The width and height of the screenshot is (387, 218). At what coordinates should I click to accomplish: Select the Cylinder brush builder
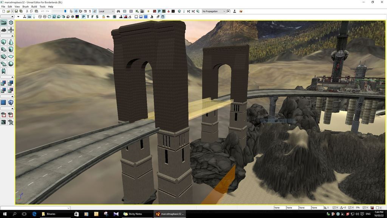pyautogui.click(x=11, y=49)
